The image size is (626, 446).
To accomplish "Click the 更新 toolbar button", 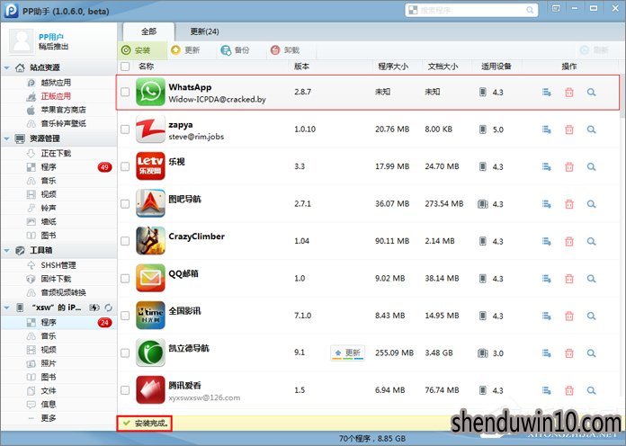I will pyautogui.click(x=185, y=50).
